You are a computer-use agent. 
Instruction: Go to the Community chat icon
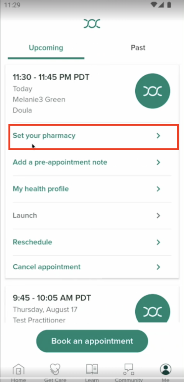128,369
